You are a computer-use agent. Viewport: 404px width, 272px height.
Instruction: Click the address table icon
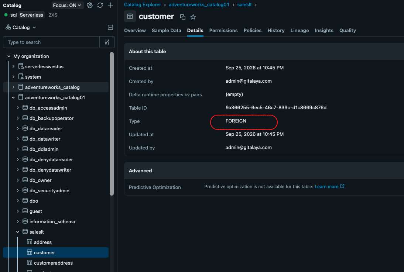pos(30,242)
